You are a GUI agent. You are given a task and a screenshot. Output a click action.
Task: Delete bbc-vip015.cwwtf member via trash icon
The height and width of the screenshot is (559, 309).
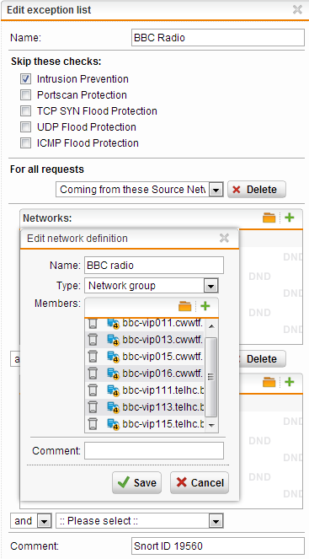(x=93, y=357)
